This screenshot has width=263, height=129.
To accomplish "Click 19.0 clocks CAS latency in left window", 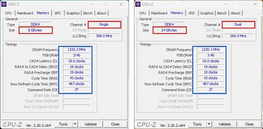I will click(77, 61).
